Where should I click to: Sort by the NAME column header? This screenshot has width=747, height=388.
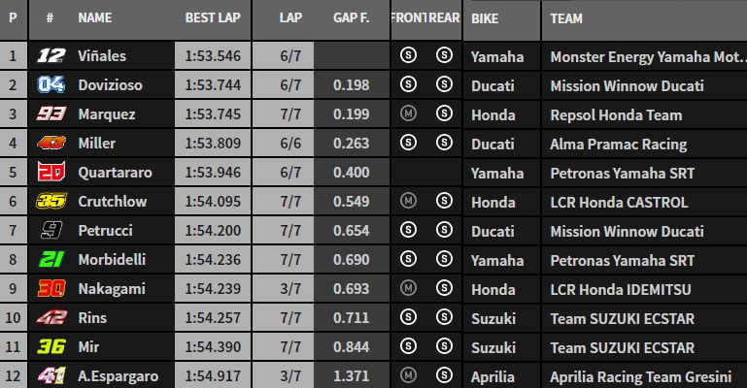click(95, 18)
